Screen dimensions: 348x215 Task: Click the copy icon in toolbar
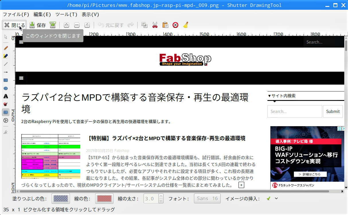pos(145,25)
